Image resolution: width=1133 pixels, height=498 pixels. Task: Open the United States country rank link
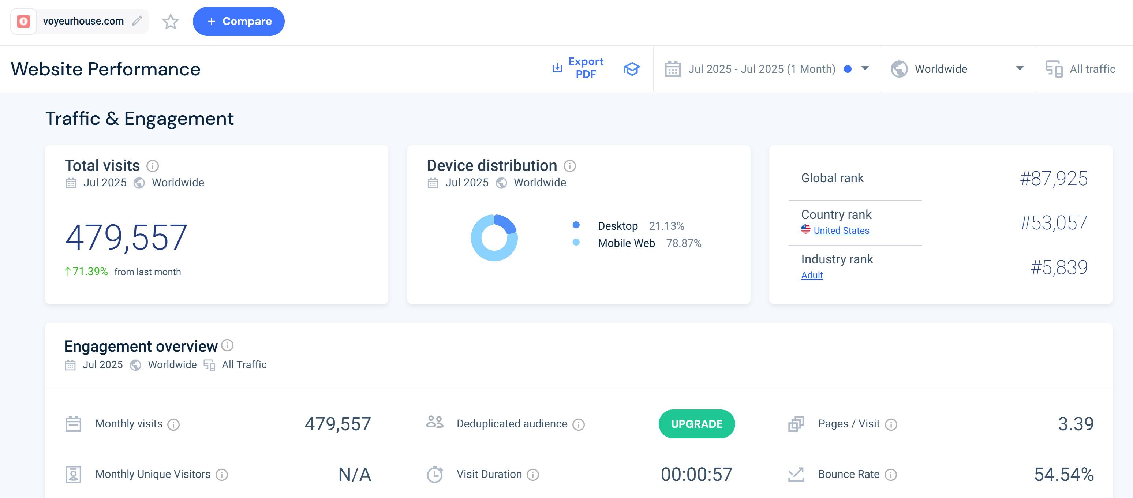tap(841, 231)
